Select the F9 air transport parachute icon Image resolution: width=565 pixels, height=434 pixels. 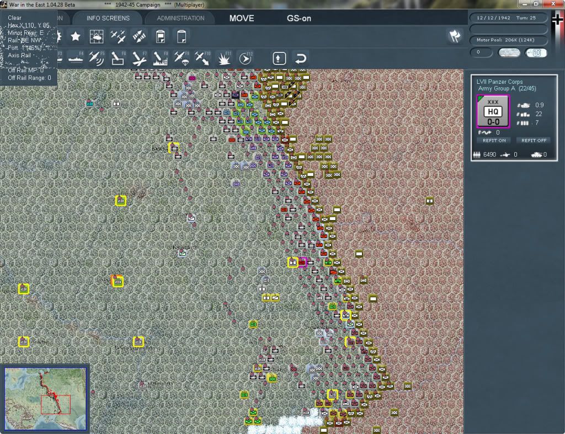(182, 58)
